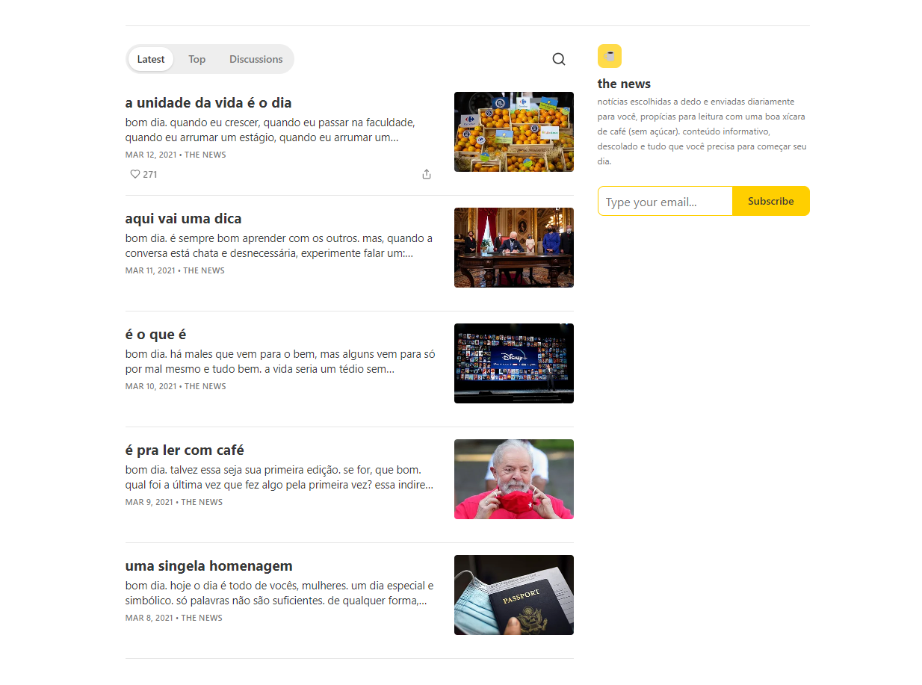
Task: Read the post 'é o que é'
Action: point(156,335)
